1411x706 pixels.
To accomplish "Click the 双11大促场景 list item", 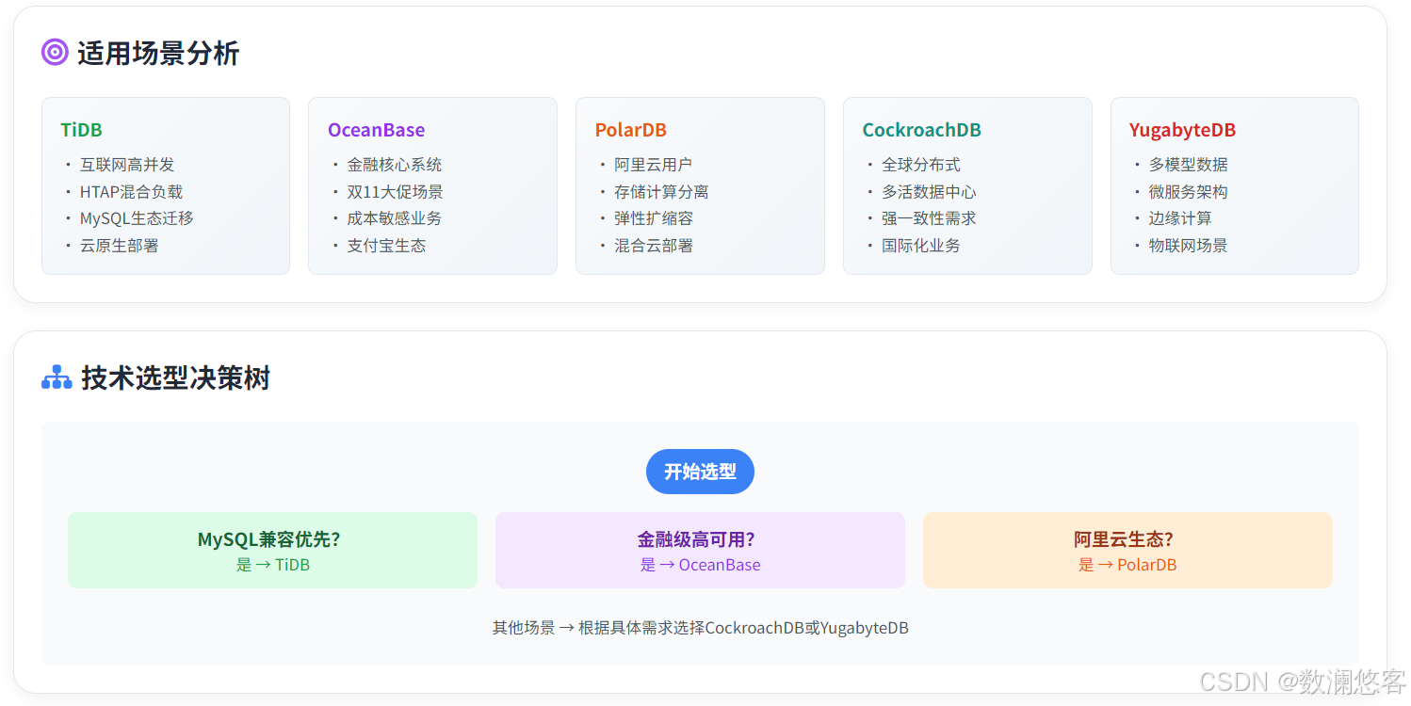I will coord(395,192).
